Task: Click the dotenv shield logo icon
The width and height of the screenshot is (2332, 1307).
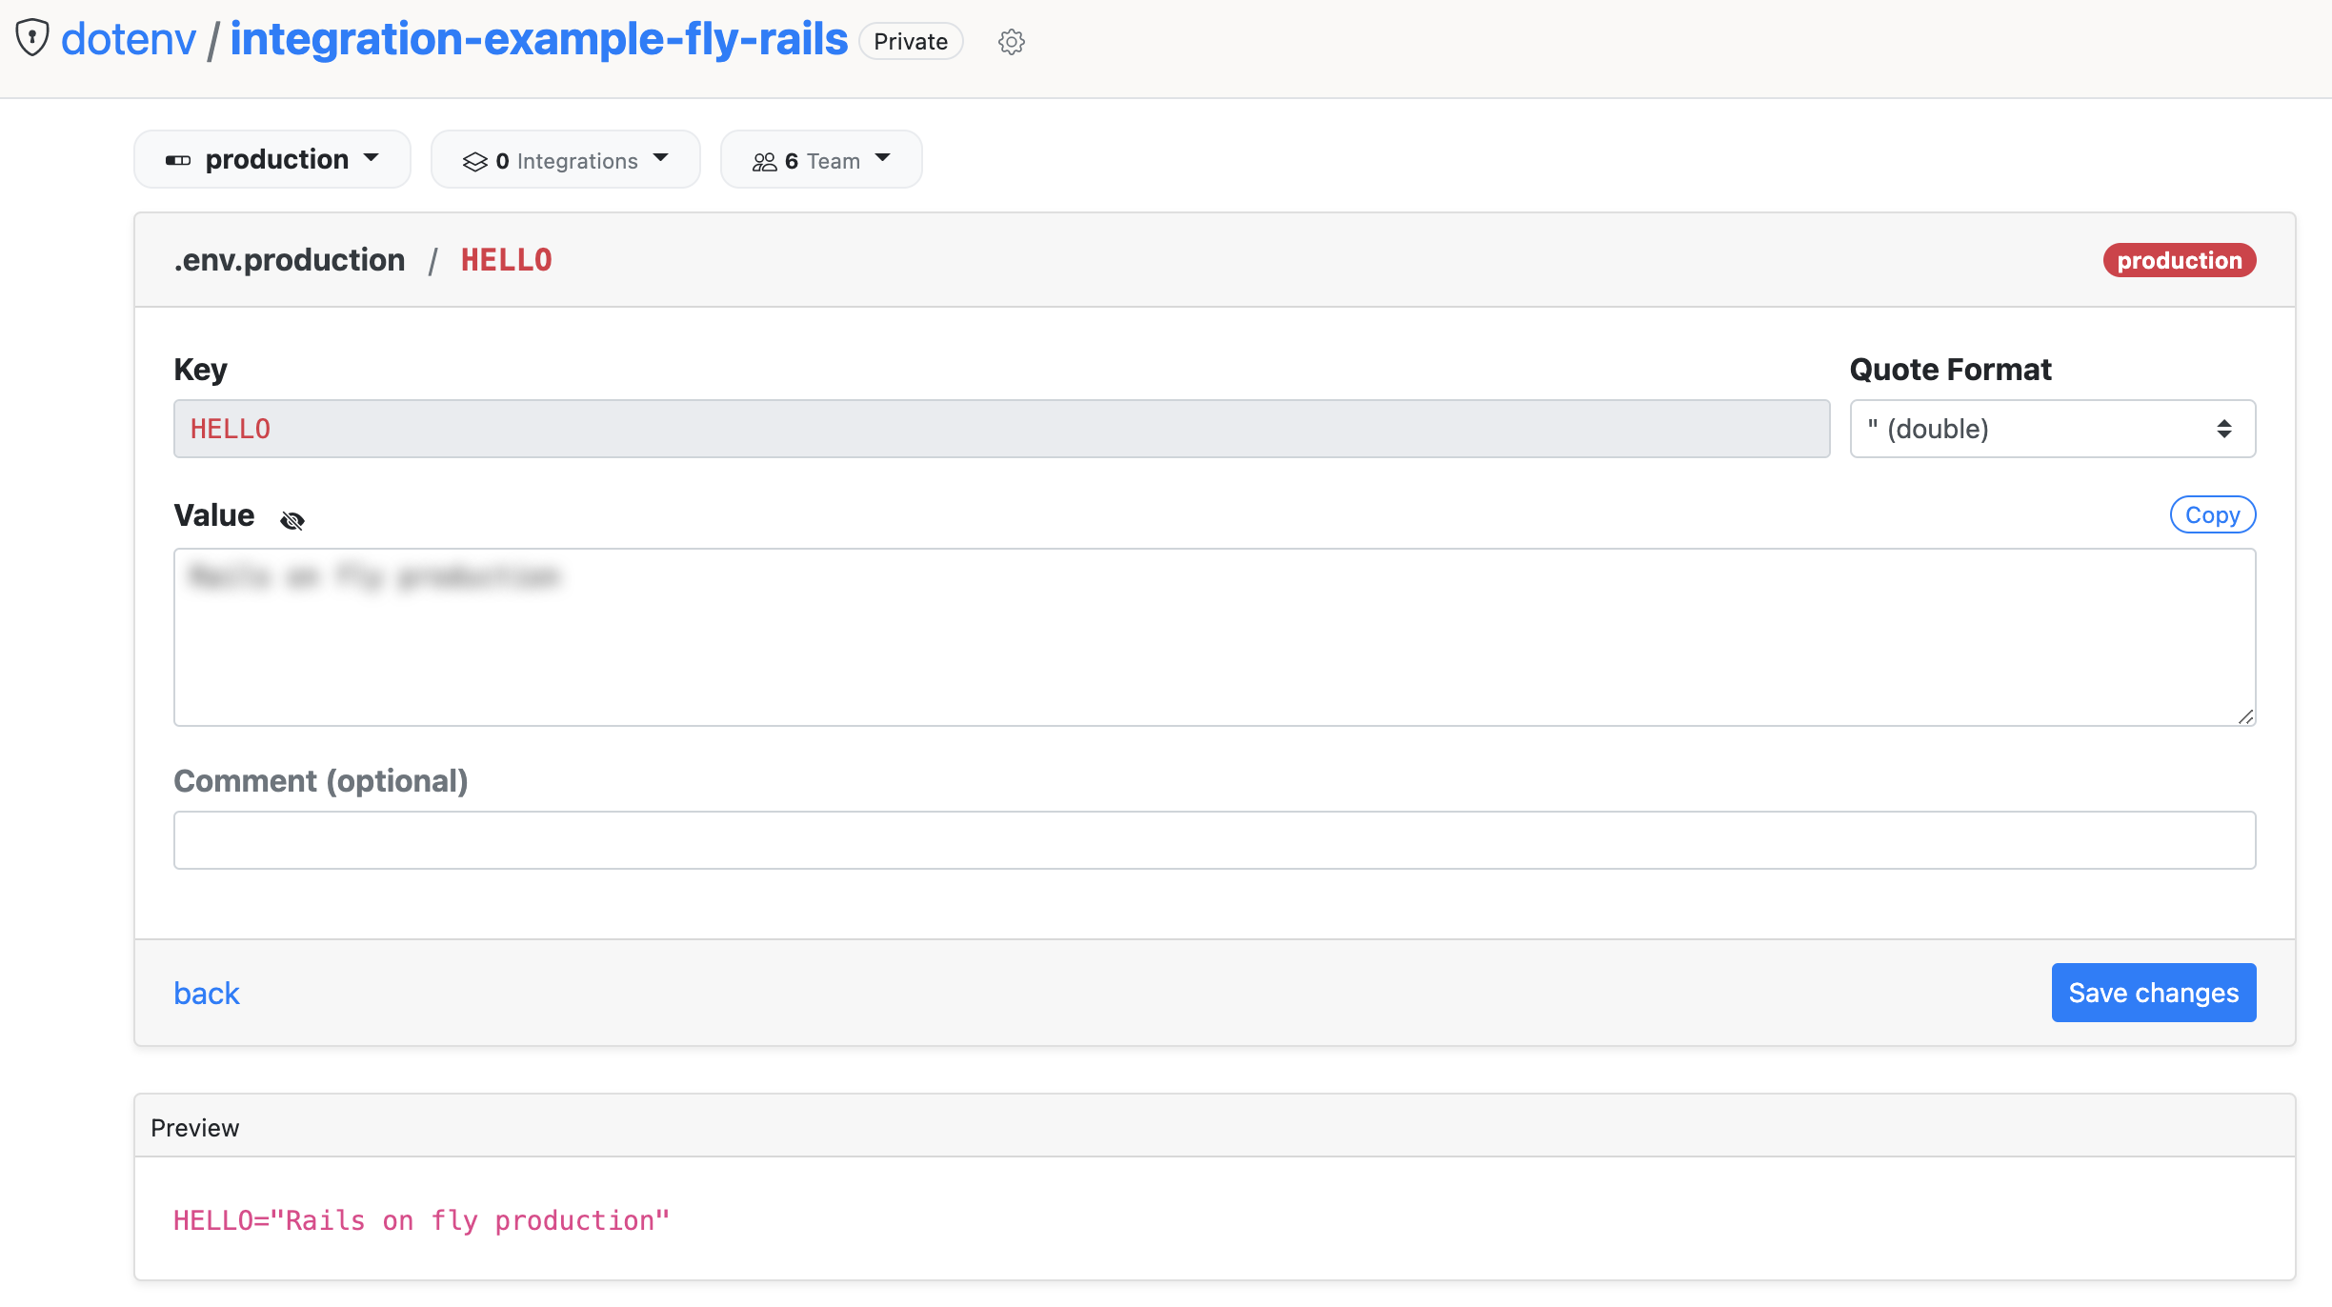Action: click(x=32, y=38)
